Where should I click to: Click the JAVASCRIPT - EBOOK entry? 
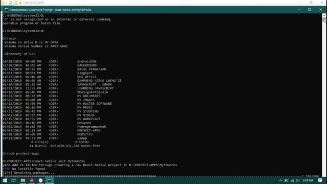(95, 84)
